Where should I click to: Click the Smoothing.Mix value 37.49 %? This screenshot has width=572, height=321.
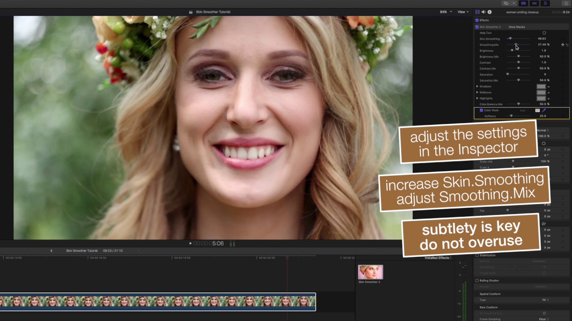(543, 45)
